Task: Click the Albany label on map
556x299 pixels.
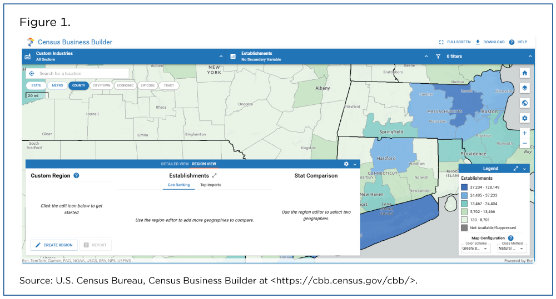Action: click(x=322, y=88)
